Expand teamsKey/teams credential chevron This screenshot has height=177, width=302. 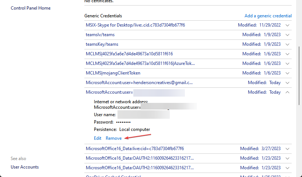(287, 45)
